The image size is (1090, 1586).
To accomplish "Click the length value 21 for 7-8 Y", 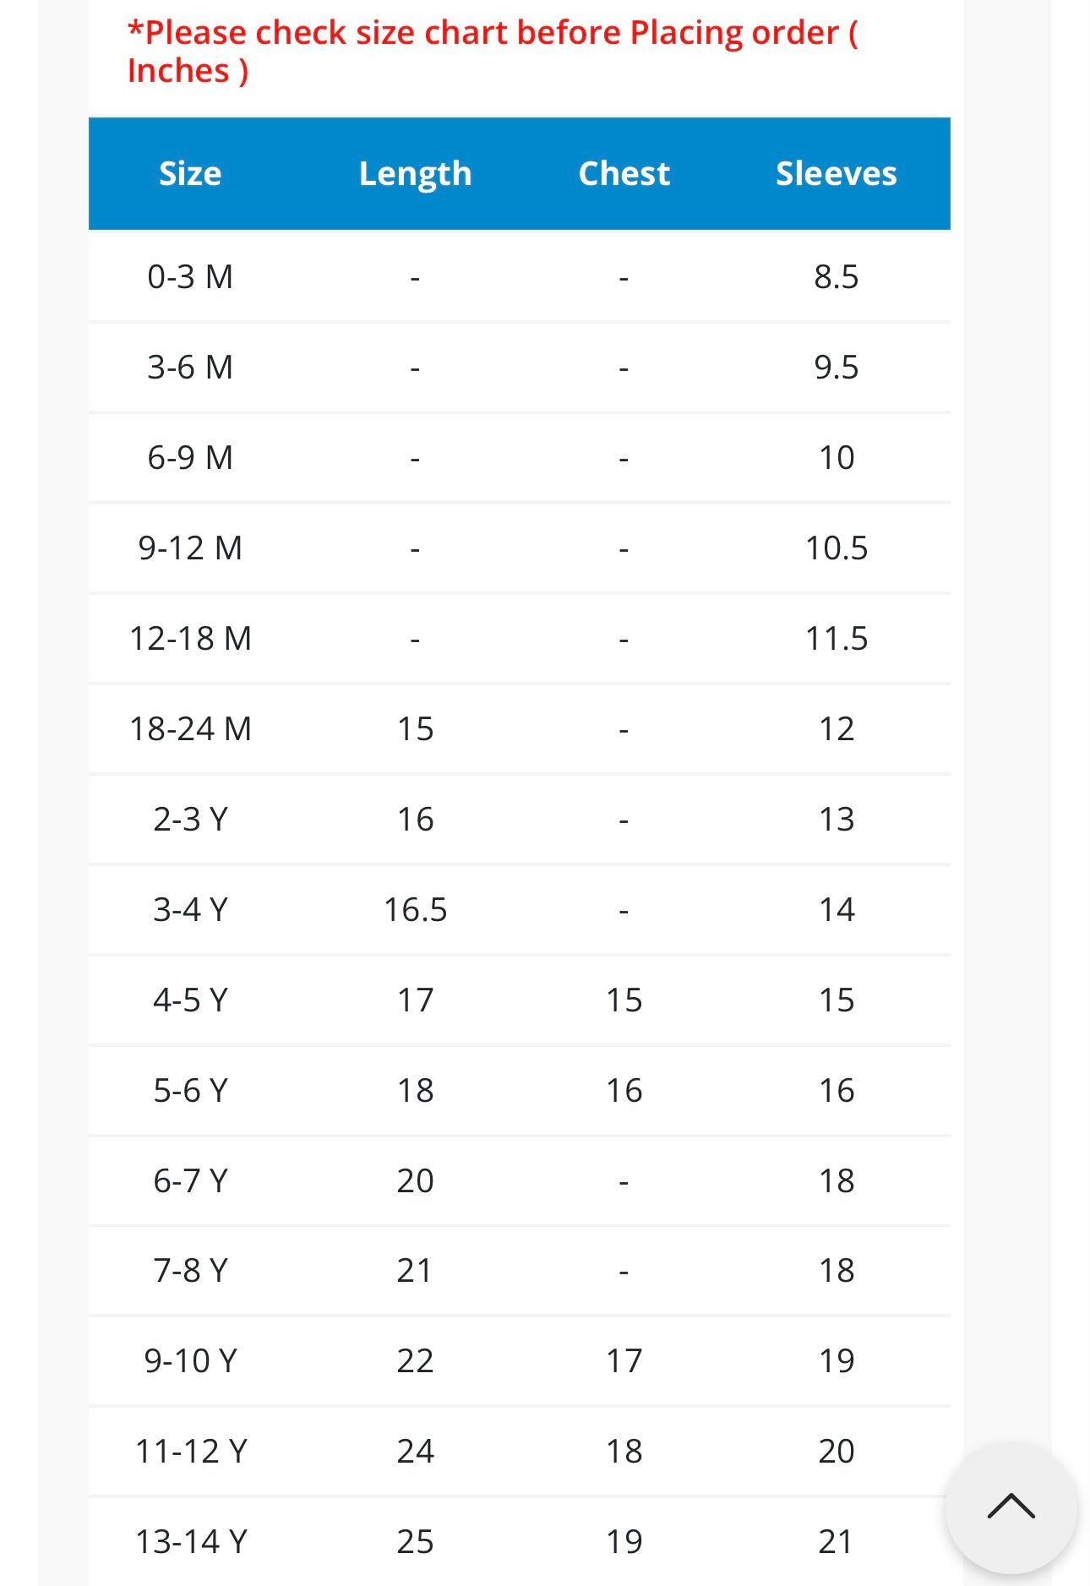I will 415,1271.
